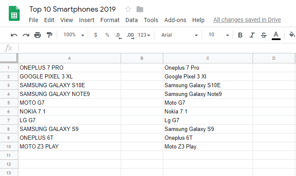Image resolution: width=296 pixels, height=176 pixels.
Task: Select cell with ONEPLUS 7 PRO
Action: coord(69,68)
